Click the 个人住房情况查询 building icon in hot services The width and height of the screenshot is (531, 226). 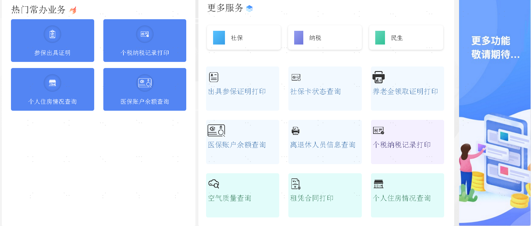tap(52, 83)
